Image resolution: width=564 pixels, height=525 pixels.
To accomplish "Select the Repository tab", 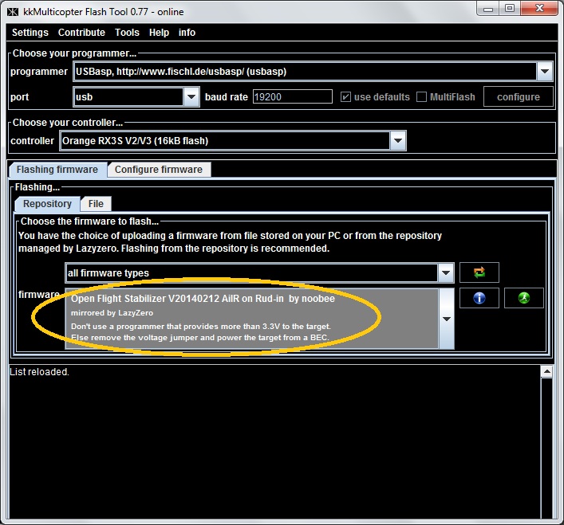I will coord(48,204).
